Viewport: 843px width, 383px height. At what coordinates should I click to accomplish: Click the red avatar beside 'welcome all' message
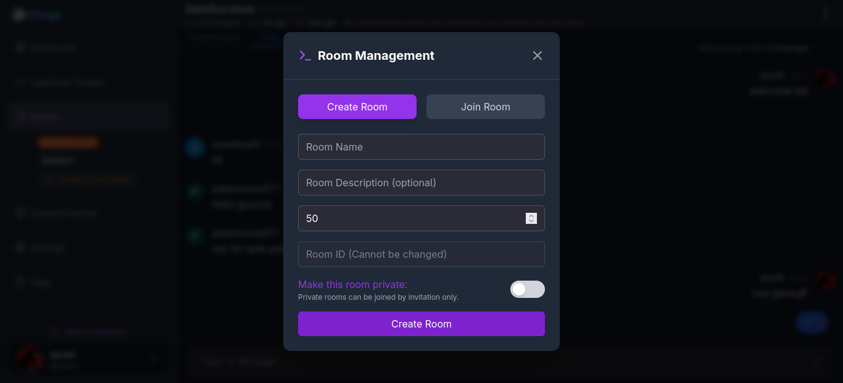[x=824, y=79]
